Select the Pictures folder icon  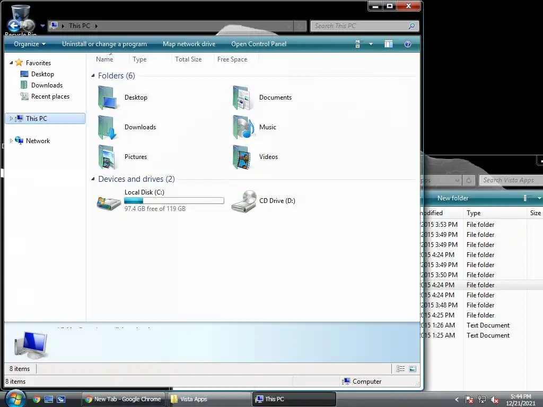(x=107, y=157)
